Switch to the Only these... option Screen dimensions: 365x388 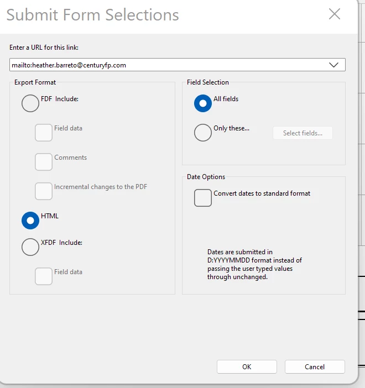pyautogui.click(x=203, y=133)
